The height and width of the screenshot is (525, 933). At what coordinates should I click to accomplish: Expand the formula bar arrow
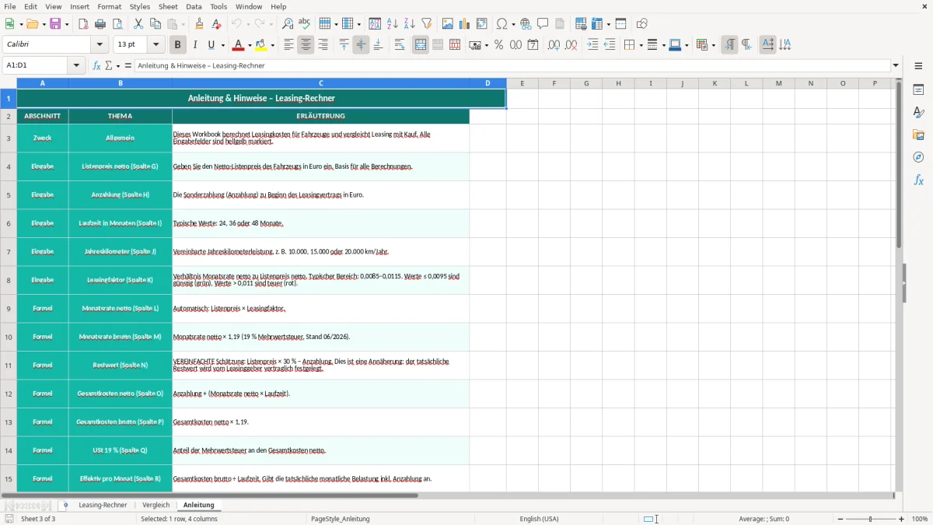896,65
